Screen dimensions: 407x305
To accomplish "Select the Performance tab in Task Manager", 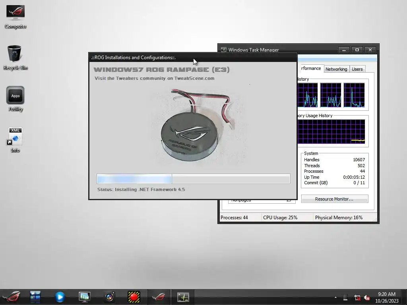I will tap(310, 68).
